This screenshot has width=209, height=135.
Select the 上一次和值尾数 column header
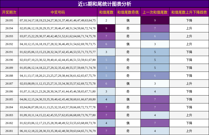155,12
